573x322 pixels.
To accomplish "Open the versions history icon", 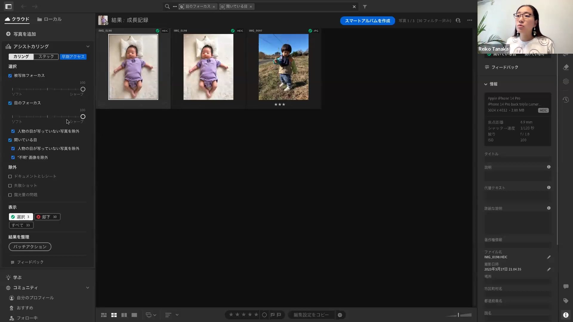I will coord(566,100).
